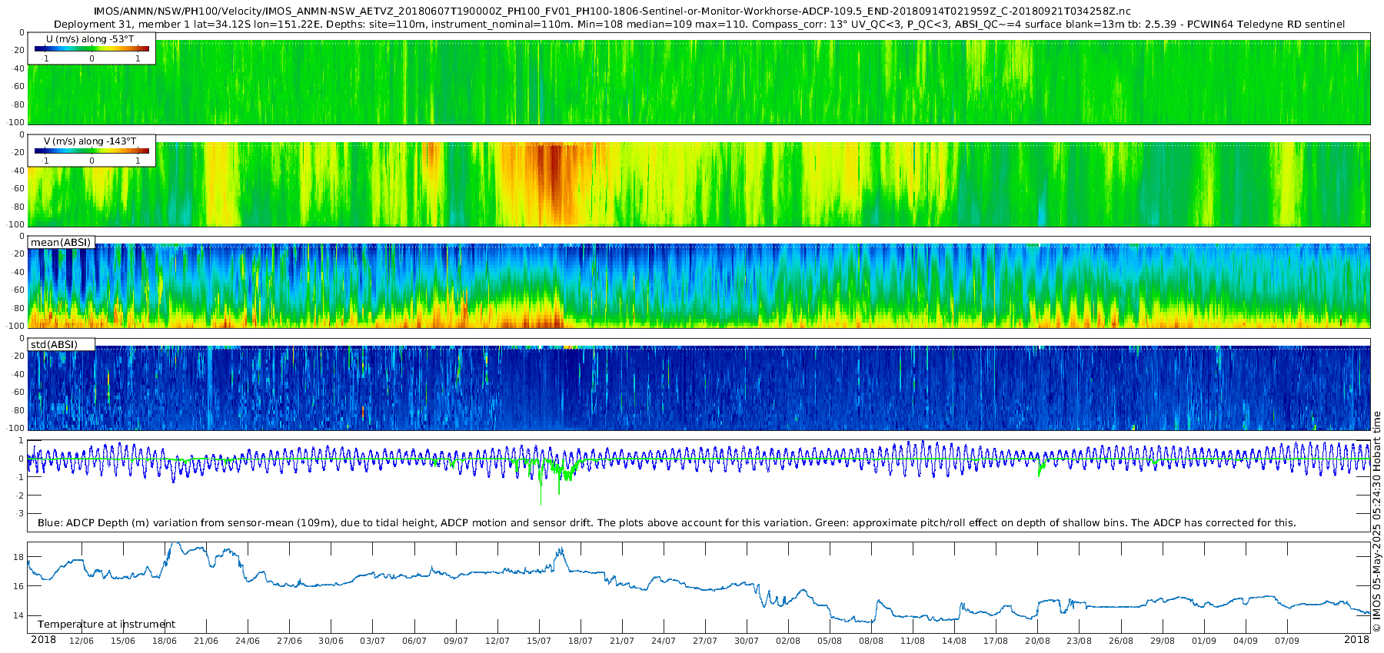
Task: Select the 12/06 date tick label
Action: point(82,641)
